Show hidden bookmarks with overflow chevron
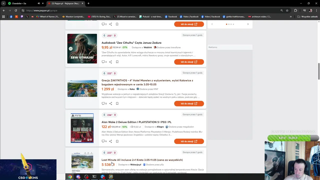Screen dimensions: 320x180 tap(291, 17)
